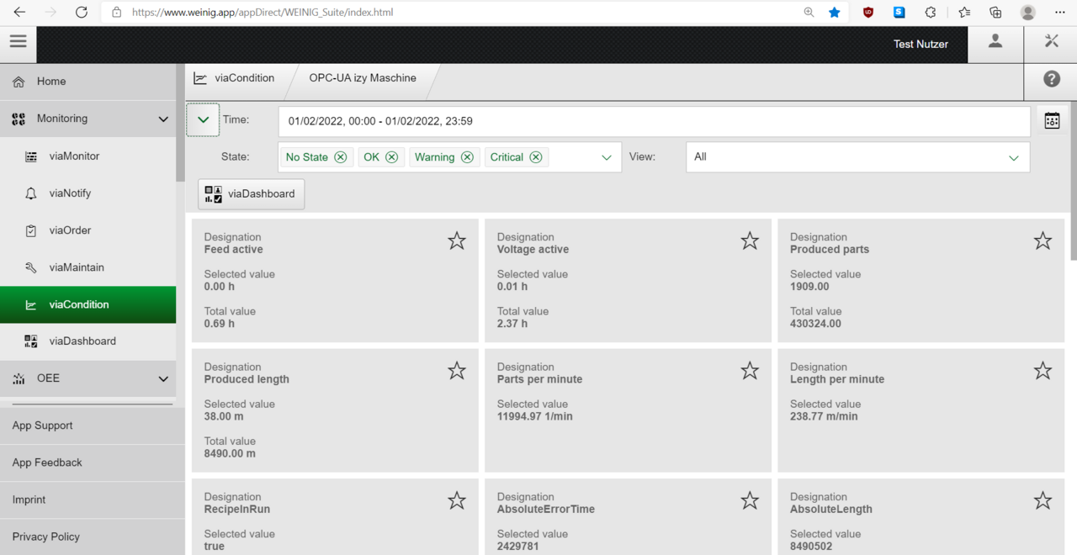The image size is (1077, 555).
Task: Click the sidebar vertical scrollbar
Action: click(x=180, y=123)
